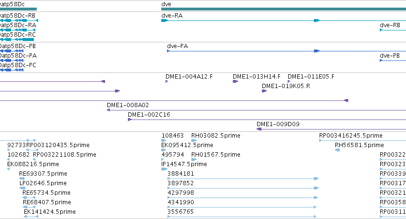
Task: Select the EK095412.5prime EST label
Action: tap(187, 145)
